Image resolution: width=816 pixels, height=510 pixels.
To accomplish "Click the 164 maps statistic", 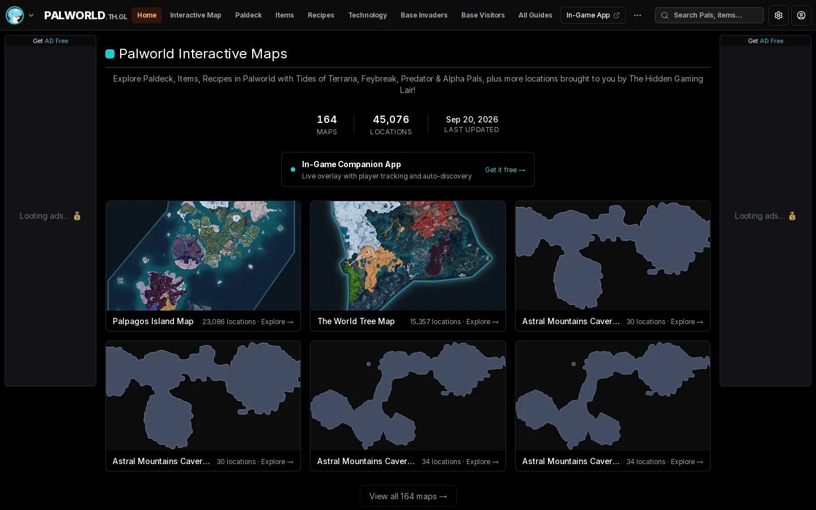I will click(327, 124).
